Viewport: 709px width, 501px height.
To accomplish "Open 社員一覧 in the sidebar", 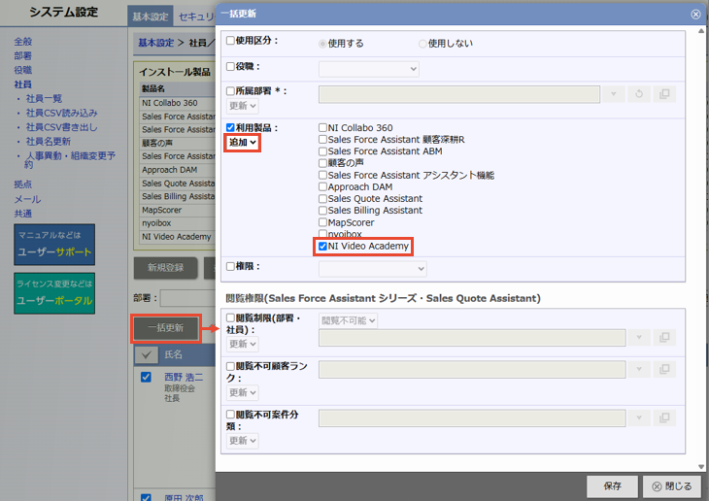I will (x=44, y=99).
